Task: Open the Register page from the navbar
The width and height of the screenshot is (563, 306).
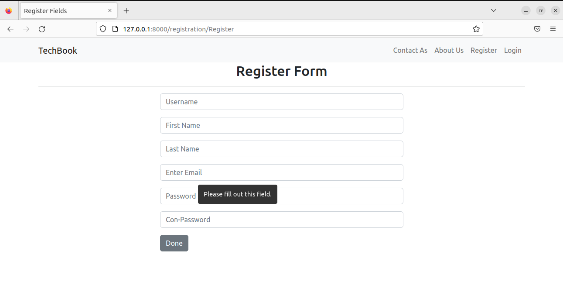Action: [484, 50]
